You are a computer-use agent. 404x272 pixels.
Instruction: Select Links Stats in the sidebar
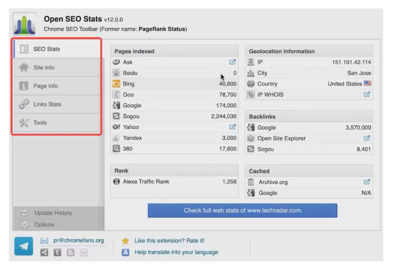[x=47, y=104]
